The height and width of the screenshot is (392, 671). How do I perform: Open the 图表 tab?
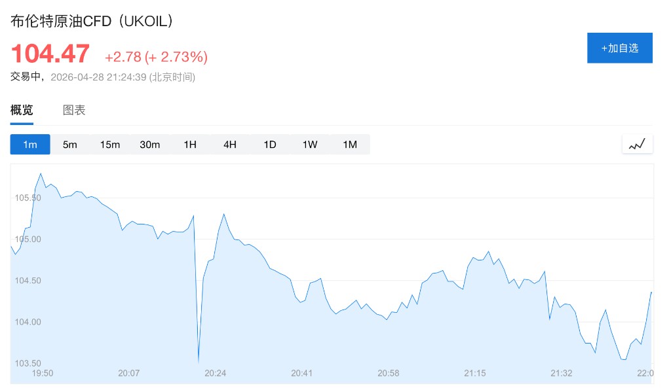tap(74, 110)
